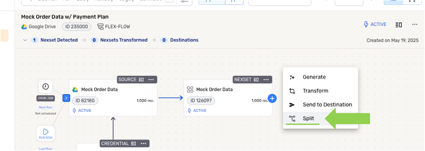This screenshot has height=151, width=425.
Task: Click the Nexsets Transformed step
Action: 119,40
